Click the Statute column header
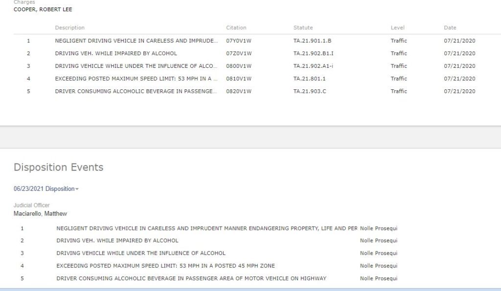This screenshot has height=291, width=501. pyautogui.click(x=303, y=28)
